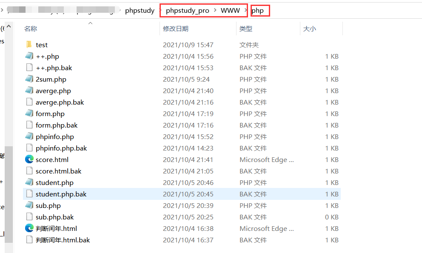Click the score.html Edge icon
Screen dimensions: 422x253
pos(29,159)
